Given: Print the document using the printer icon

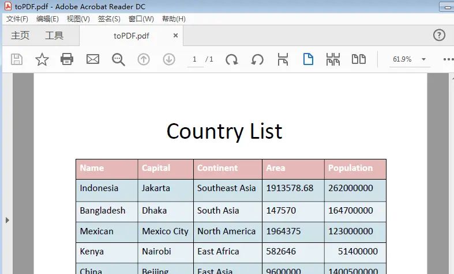Looking at the screenshot, I should (67, 59).
